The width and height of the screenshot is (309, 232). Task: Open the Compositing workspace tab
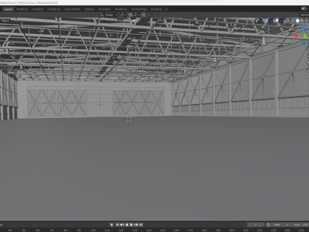click(x=139, y=9)
